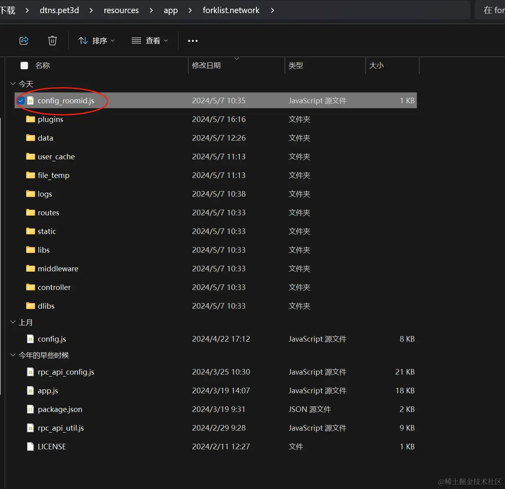Select LICENSE file name
The image size is (505, 489).
click(x=52, y=446)
